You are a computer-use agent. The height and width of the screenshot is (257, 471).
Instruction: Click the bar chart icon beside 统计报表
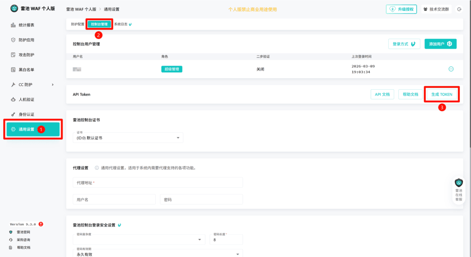coord(13,25)
